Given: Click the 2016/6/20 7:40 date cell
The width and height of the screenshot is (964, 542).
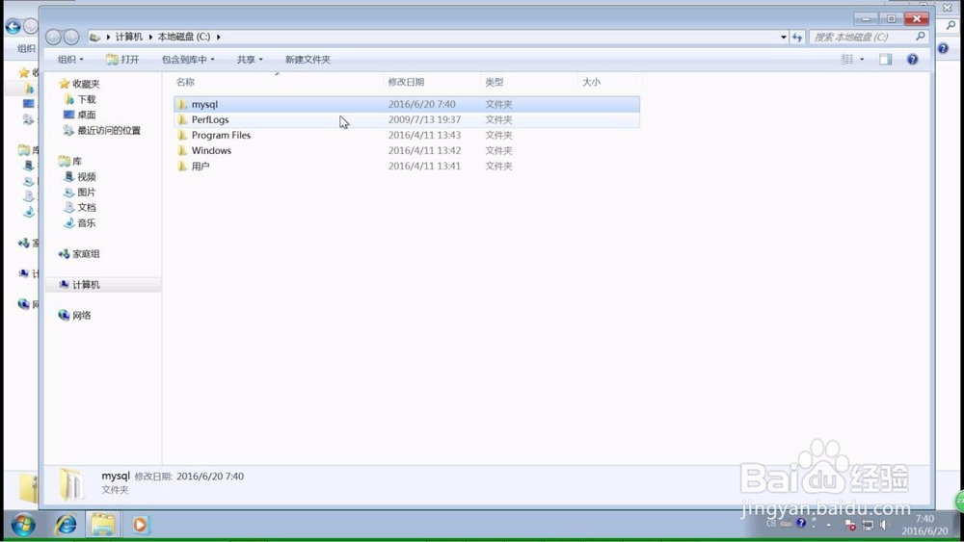Looking at the screenshot, I should tap(422, 104).
